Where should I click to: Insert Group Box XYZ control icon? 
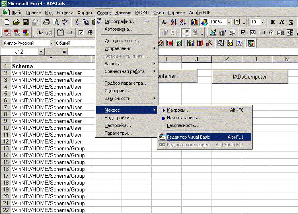[x=60, y=33]
